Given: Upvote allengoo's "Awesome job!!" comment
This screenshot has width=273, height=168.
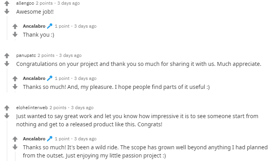Looking at the screenshot, I should click(x=7, y=4).
